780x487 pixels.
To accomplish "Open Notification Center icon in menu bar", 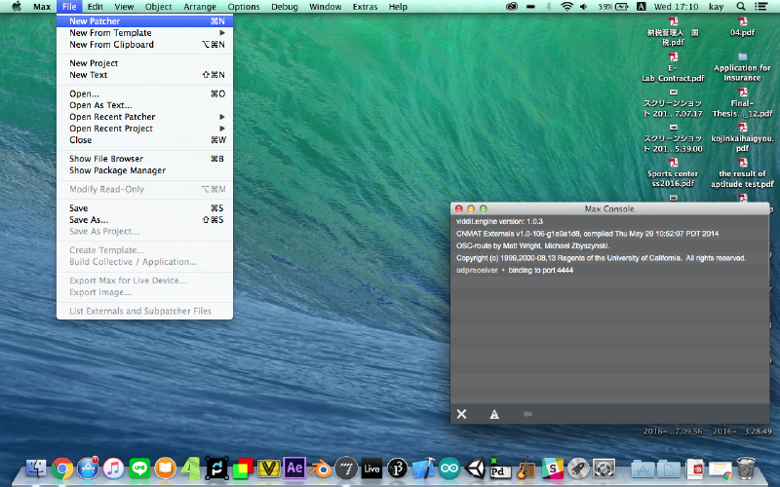I will tap(760, 7).
